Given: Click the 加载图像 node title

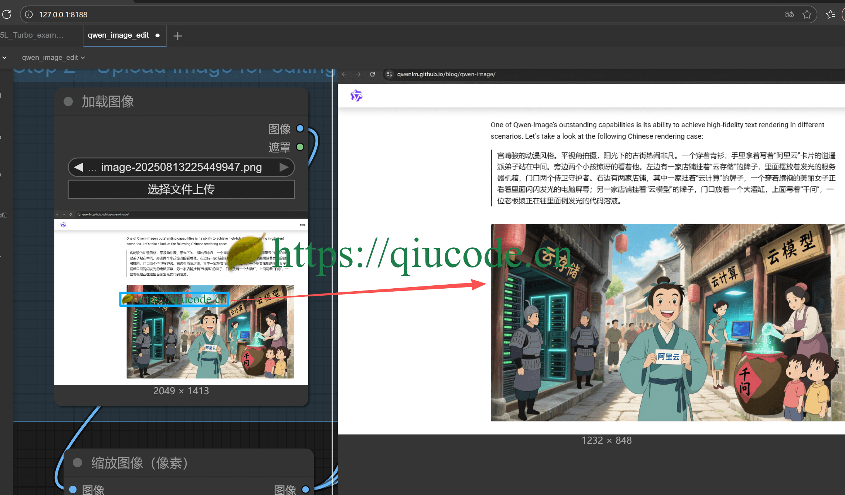Looking at the screenshot, I should click(x=108, y=102).
